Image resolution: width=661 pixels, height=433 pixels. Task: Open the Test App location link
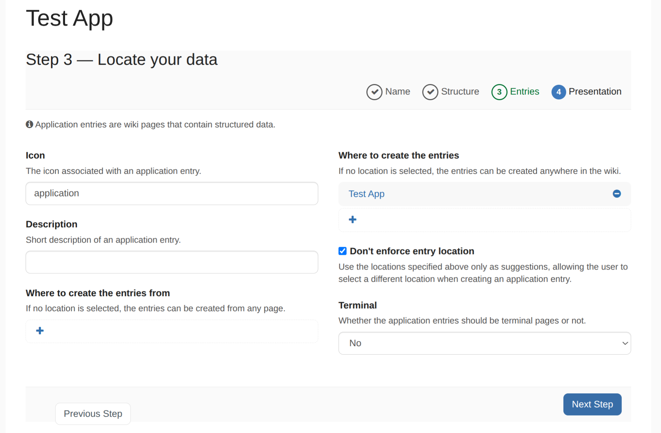click(366, 194)
